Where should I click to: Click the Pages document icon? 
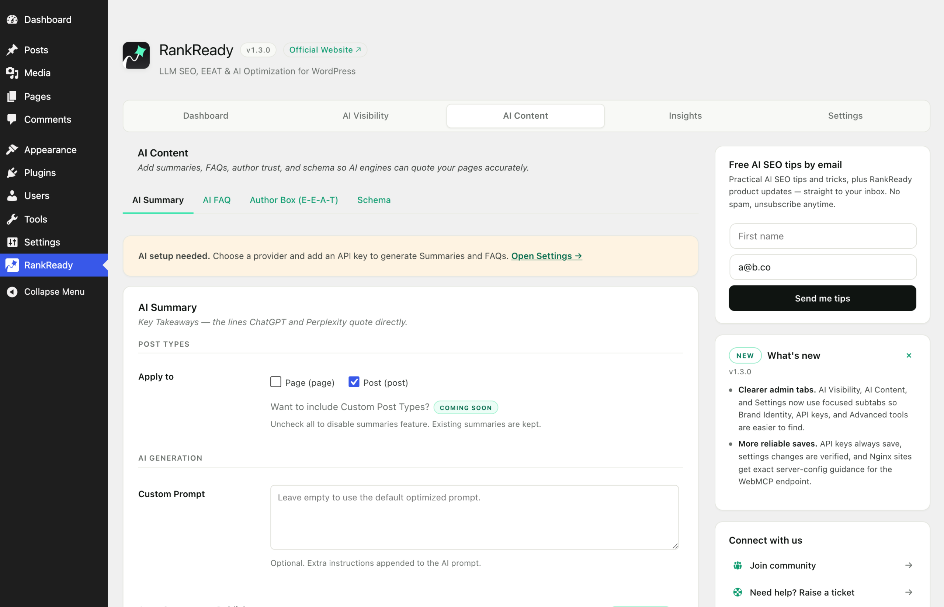12,96
